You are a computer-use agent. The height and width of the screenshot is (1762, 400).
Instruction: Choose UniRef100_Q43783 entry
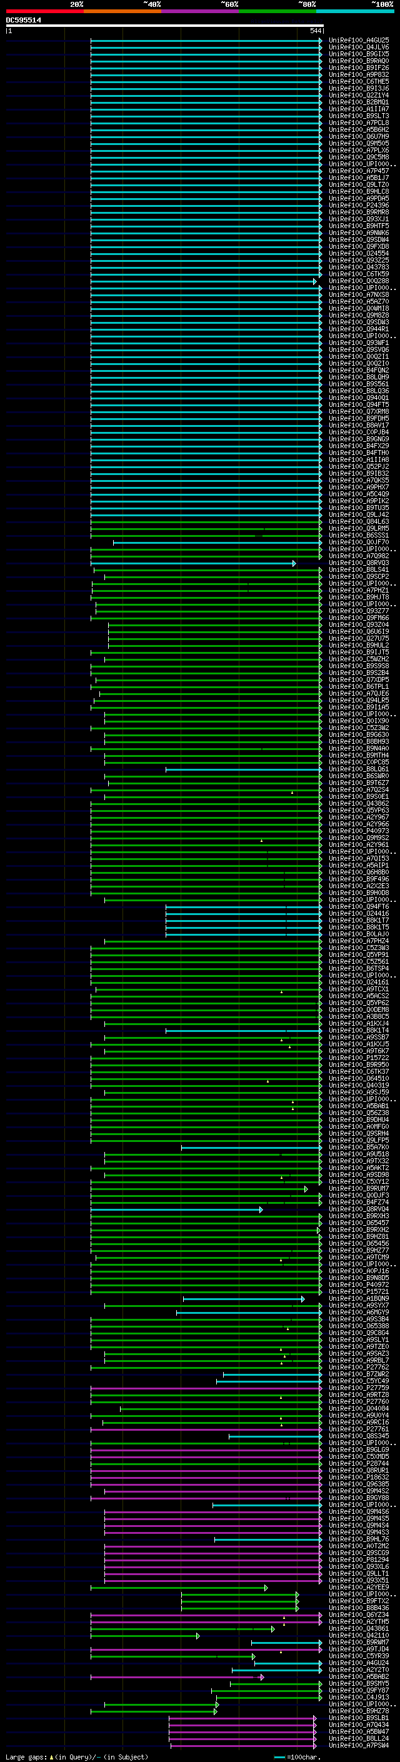(x=359, y=268)
